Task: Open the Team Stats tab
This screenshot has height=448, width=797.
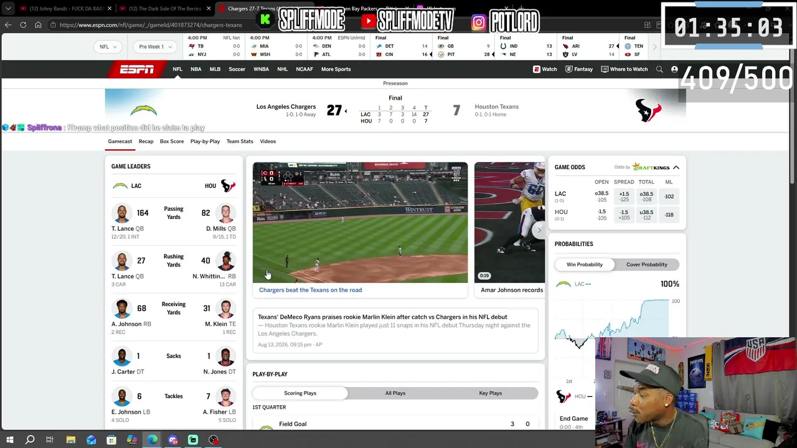Action: (240, 141)
